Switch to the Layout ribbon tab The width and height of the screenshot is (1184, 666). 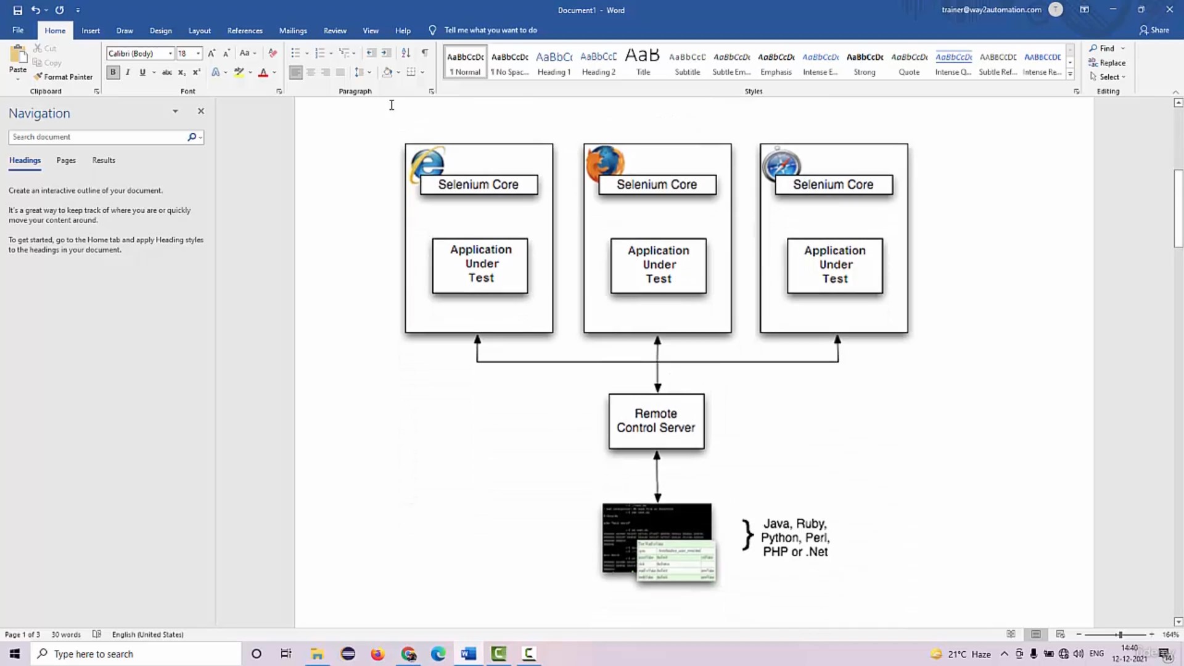(x=199, y=30)
